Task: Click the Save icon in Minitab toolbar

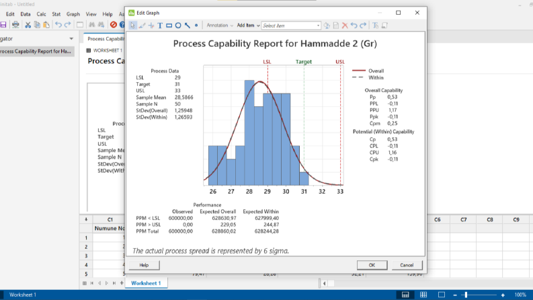Action: (x=3, y=24)
